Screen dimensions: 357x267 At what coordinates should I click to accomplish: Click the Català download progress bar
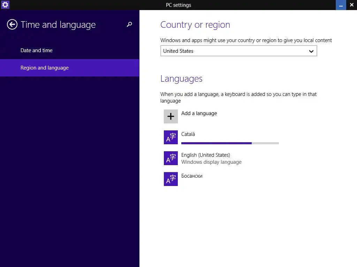[230, 143]
